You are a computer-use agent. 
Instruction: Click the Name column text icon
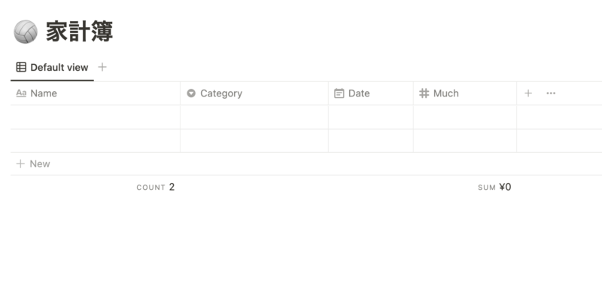pos(21,93)
